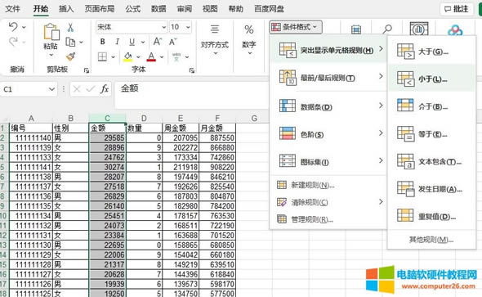Toggle Italic formatting
This screenshot has width=482, height=297.
117,42
